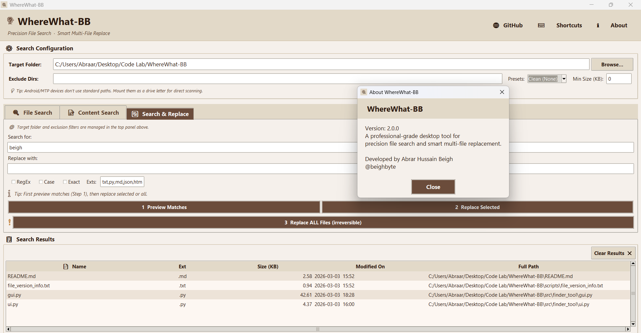The image size is (641, 333).
Task: Click the File Search magnifier icon
Action: pos(16,113)
